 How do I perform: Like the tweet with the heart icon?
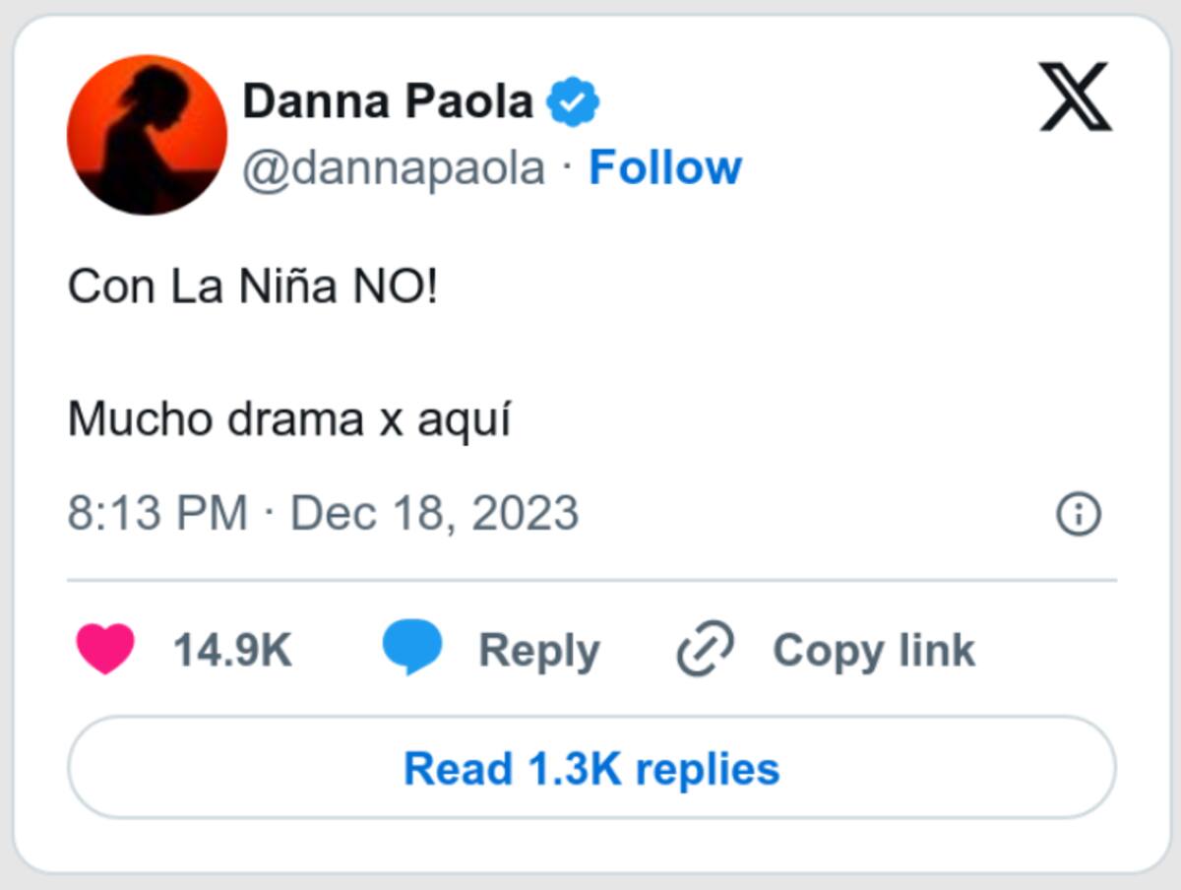(105, 650)
